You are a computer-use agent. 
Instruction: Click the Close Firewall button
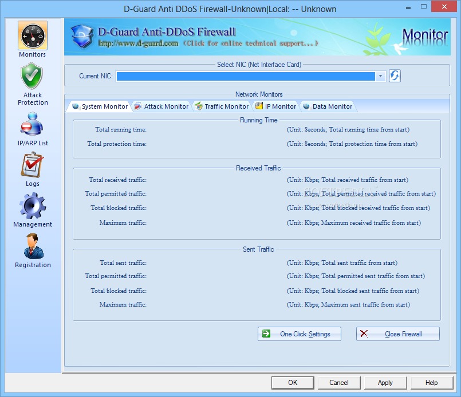click(398, 334)
